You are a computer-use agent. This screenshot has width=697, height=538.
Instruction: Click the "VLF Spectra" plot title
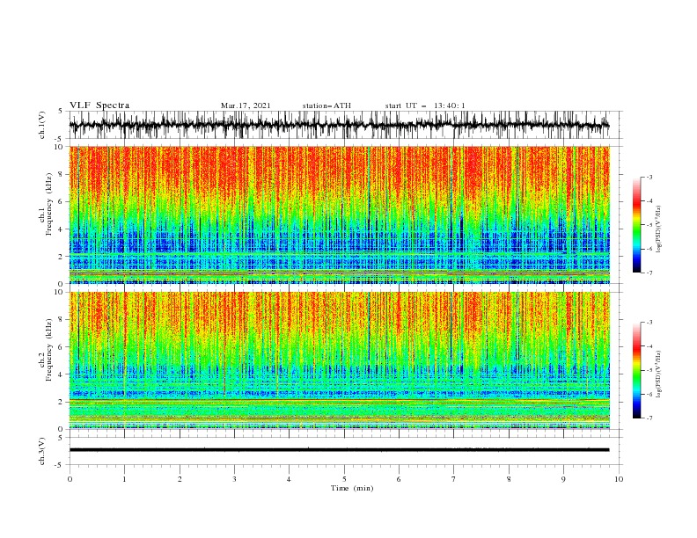pyautogui.click(x=99, y=105)
